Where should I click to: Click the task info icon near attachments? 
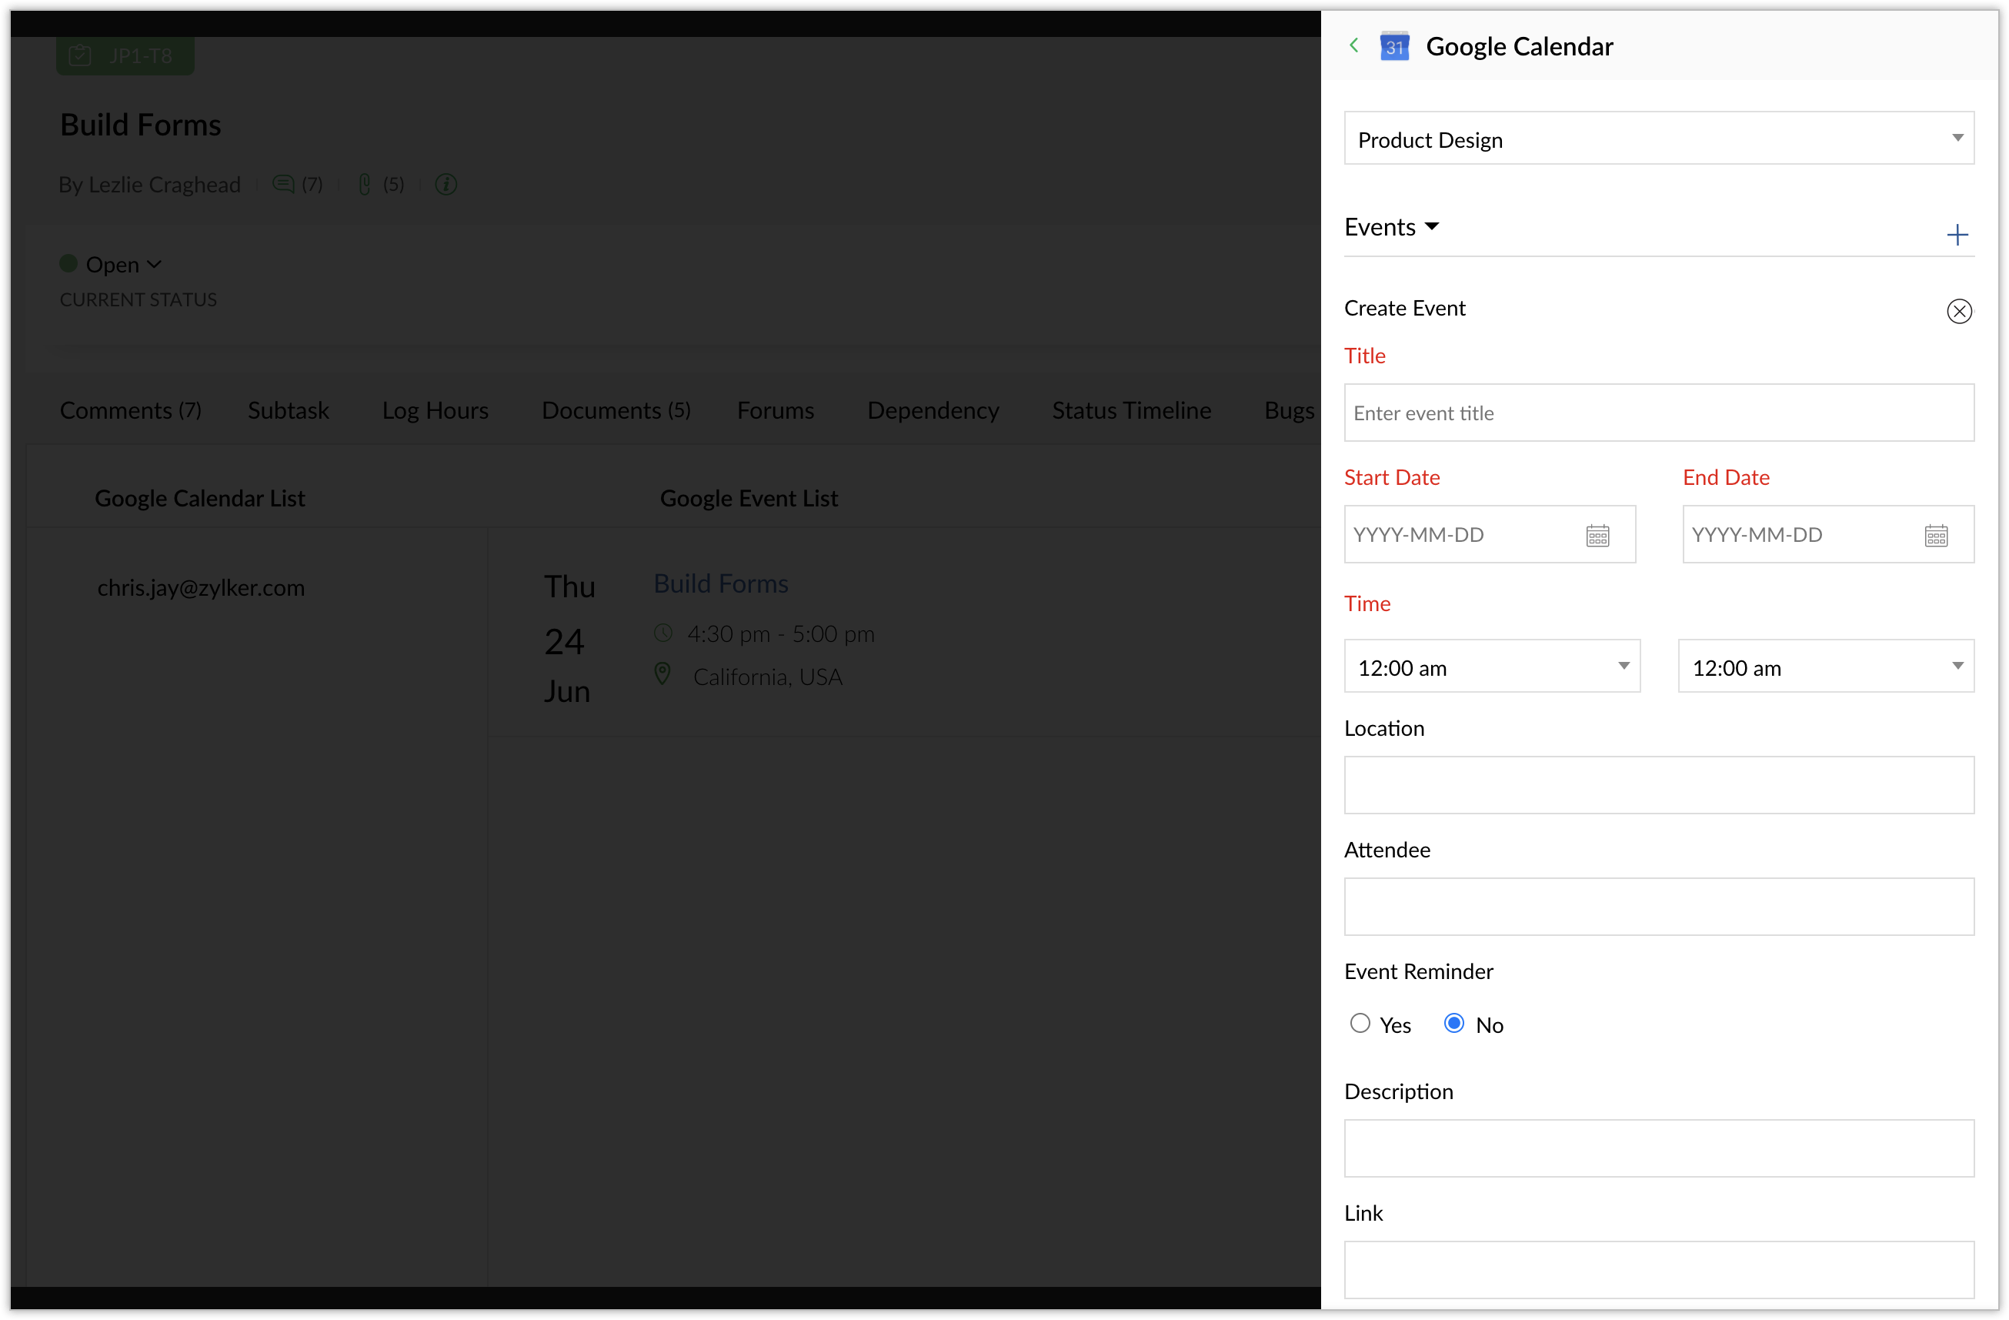click(x=446, y=184)
